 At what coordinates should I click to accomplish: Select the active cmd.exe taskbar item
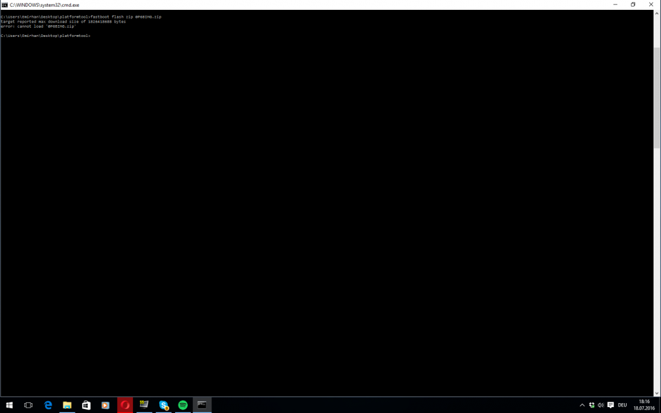202,404
